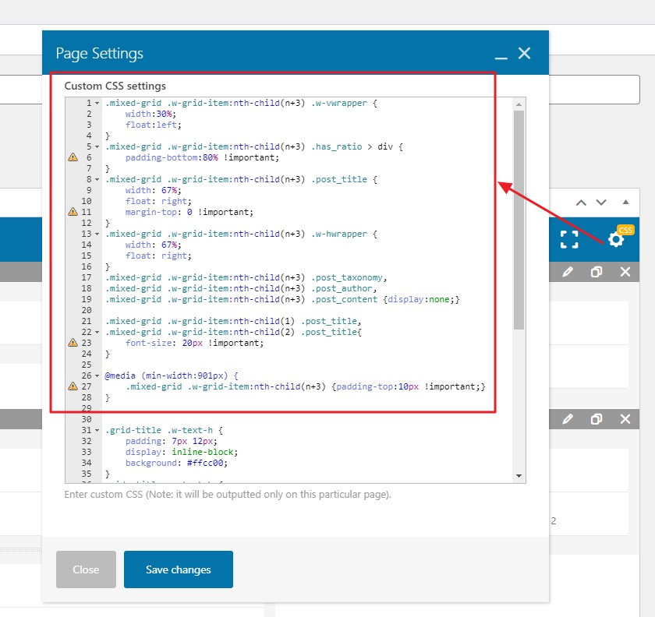Open page settings gear with CSS badge
Image resolution: width=655 pixels, height=617 pixels.
click(616, 240)
